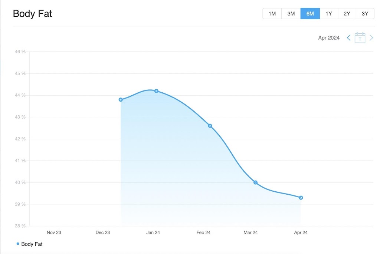
Task: Show the 2Y time range
Action: [x=347, y=14]
